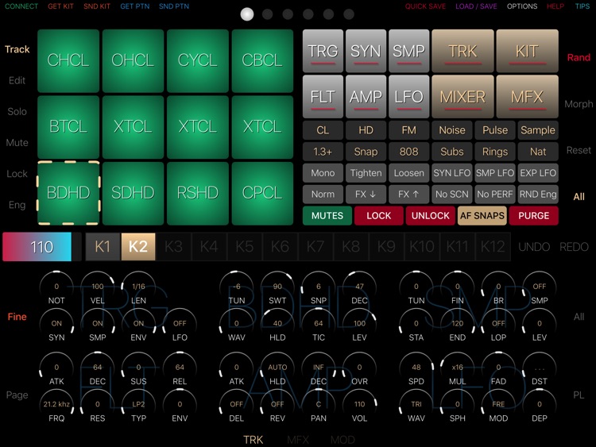Switch to the MFX bottom tab
Screen dimensions: 596x447
(298, 440)
